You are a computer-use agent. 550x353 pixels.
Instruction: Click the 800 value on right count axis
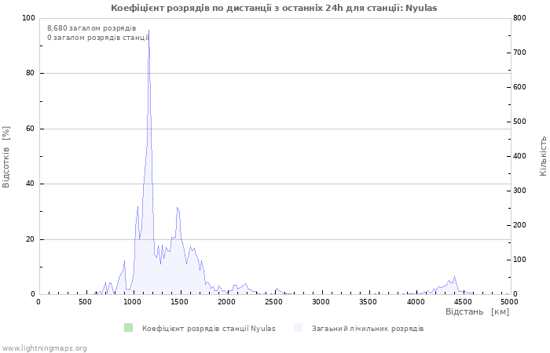click(519, 18)
